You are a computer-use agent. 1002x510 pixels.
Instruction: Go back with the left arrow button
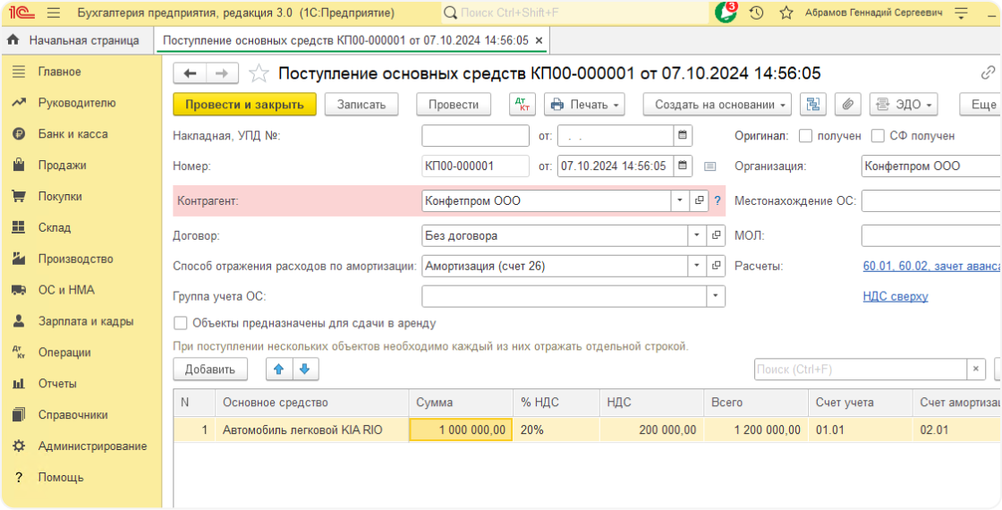tap(190, 73)
